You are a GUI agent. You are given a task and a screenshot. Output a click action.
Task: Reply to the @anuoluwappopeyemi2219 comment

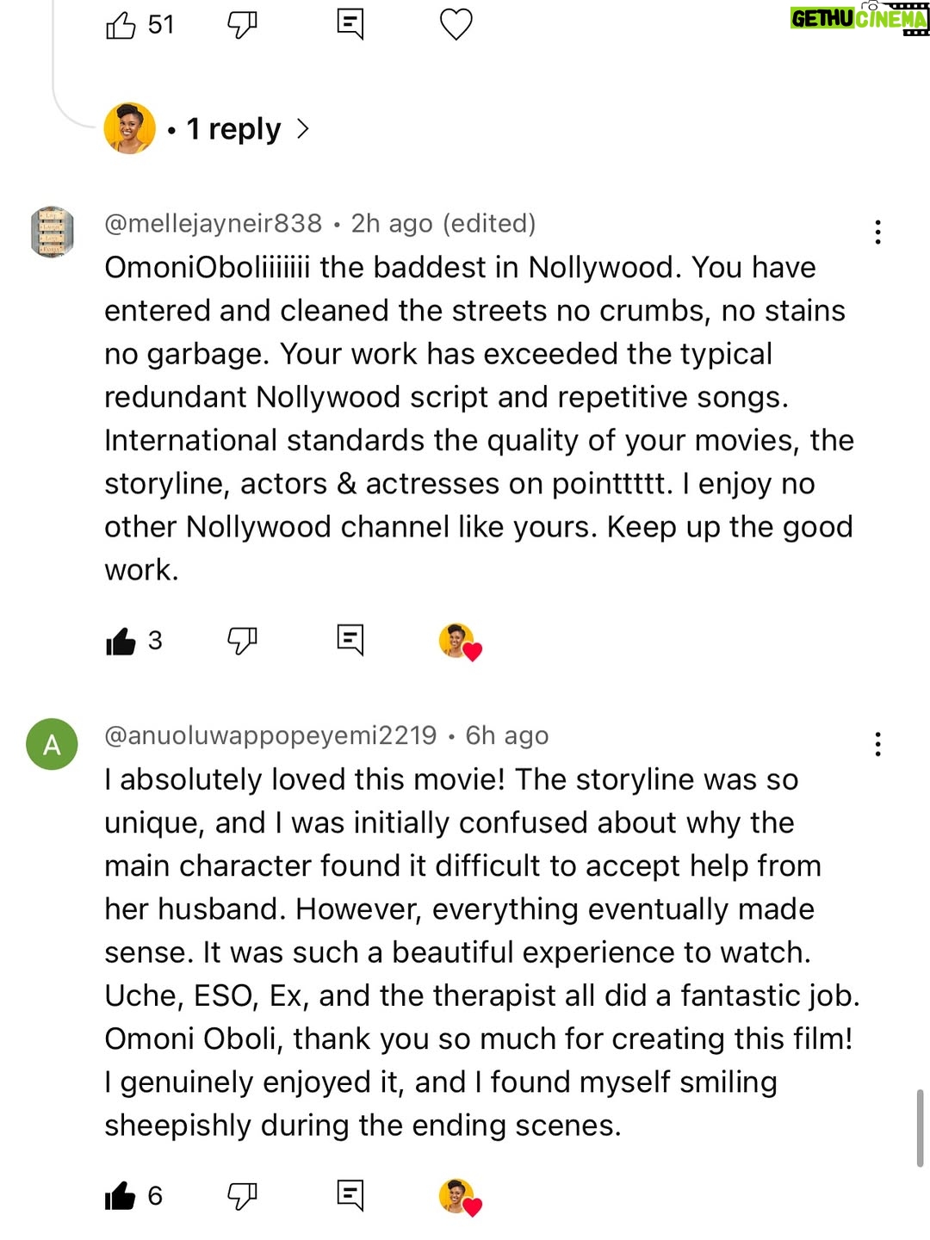point(350,1195)
